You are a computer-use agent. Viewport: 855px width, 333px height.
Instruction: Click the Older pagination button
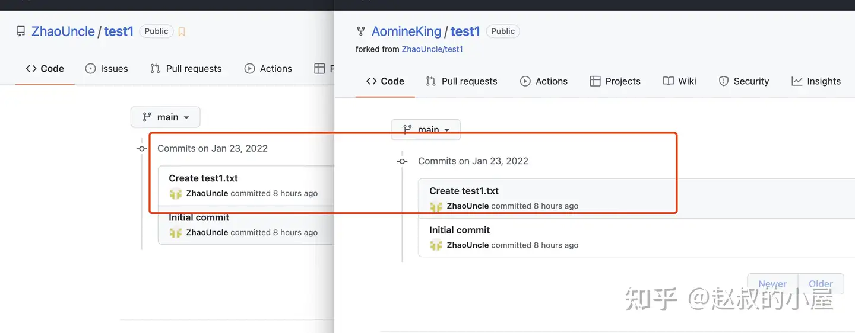(x=821, y=284)
